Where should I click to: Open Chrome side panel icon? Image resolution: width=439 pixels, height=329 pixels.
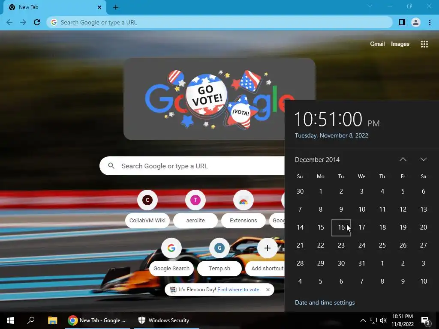pos(402,22)
